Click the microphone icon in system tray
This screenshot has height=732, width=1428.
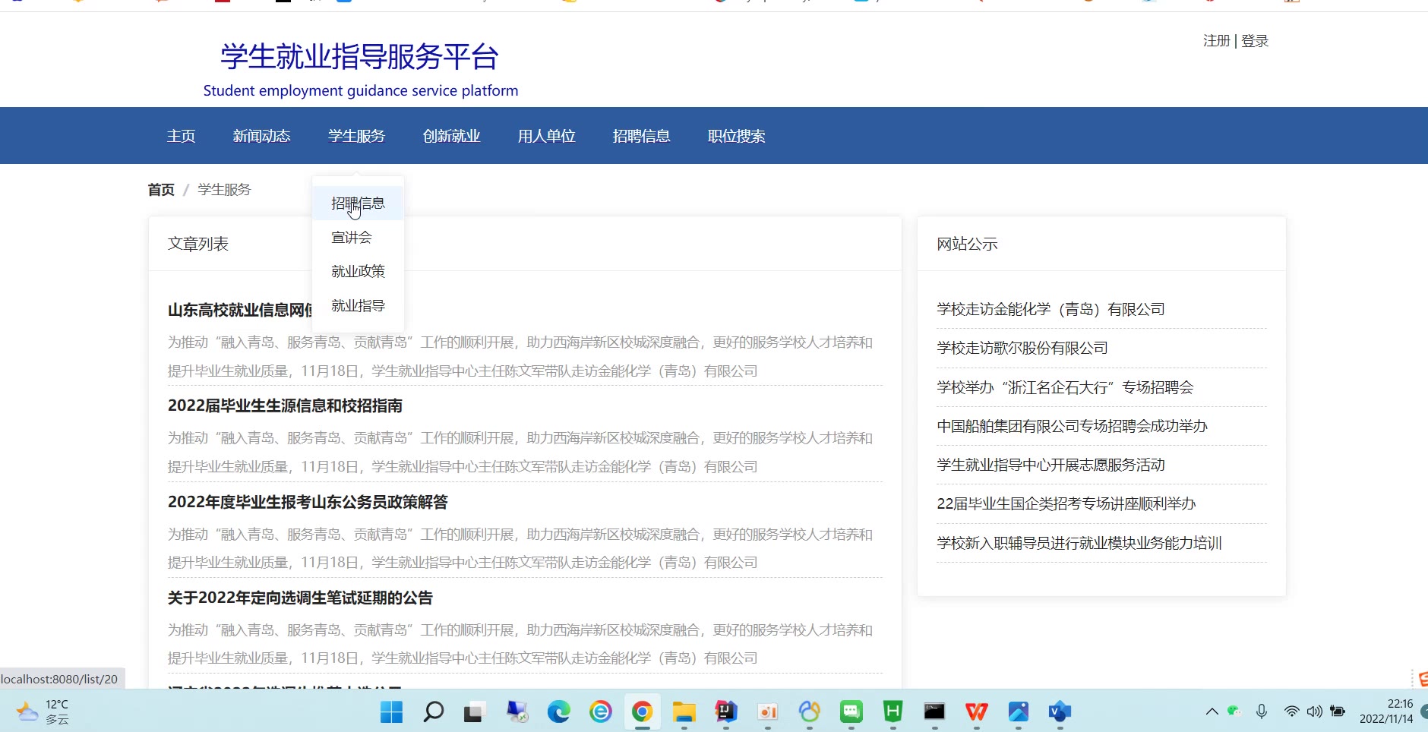pos(1262,711)
